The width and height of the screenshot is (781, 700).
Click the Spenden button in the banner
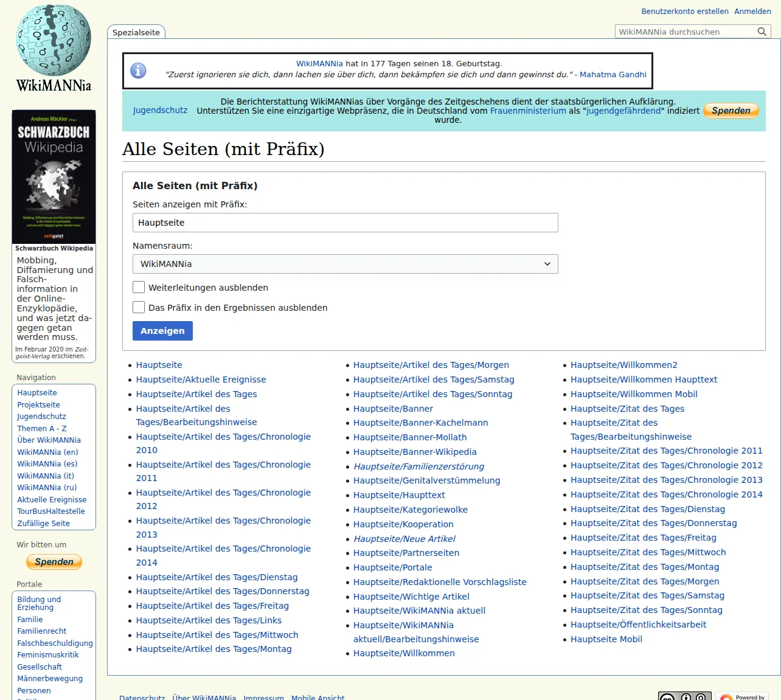coord(731,111)
